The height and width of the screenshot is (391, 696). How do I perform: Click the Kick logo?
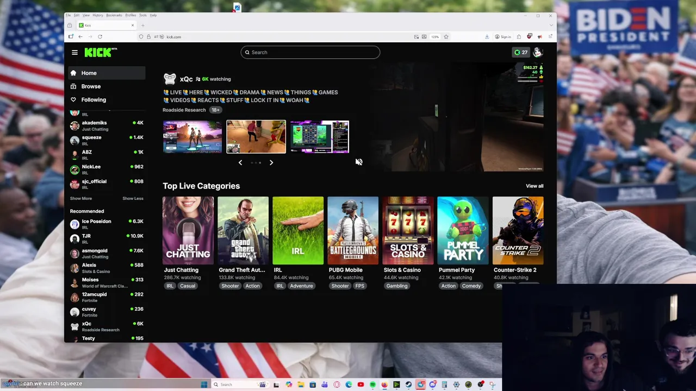(x=101, y=52)
